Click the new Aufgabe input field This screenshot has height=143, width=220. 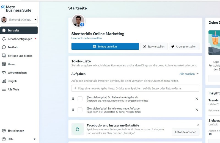coord(135,88)
